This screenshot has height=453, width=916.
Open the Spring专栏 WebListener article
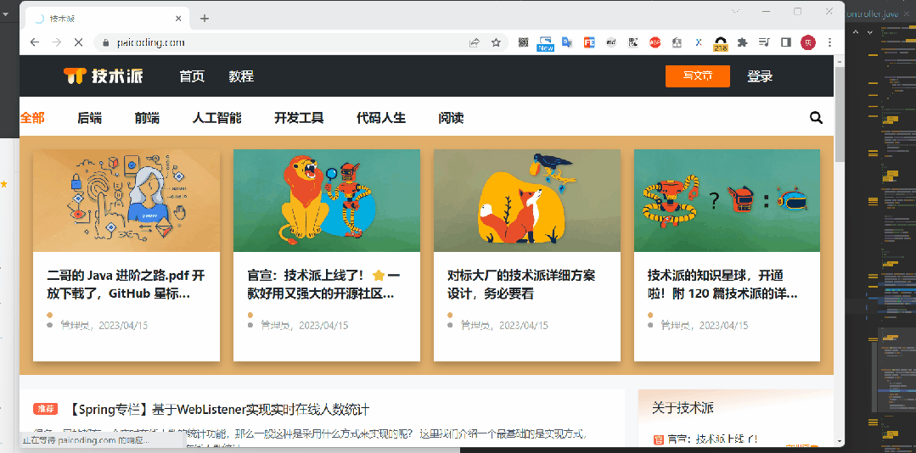point(218,409)
